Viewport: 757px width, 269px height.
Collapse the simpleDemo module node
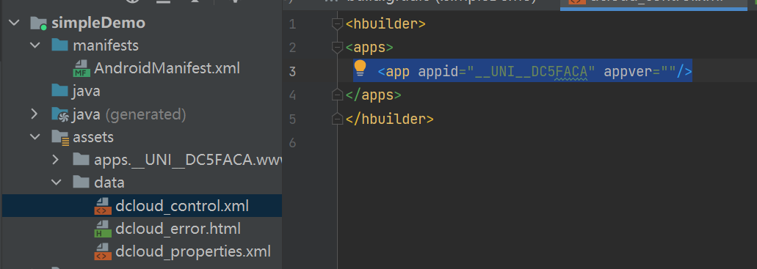click(15, 23)
